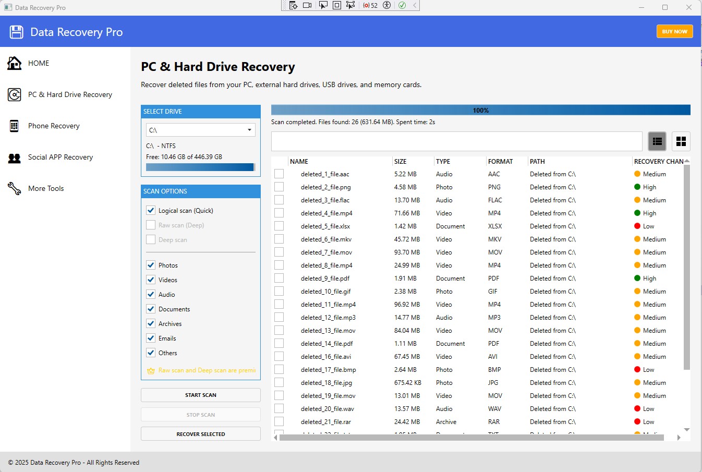
Task: Open Social APP Recovery section
Action: 65,157
